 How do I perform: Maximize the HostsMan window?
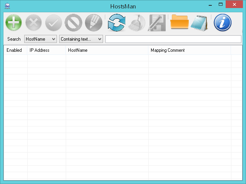221,4
